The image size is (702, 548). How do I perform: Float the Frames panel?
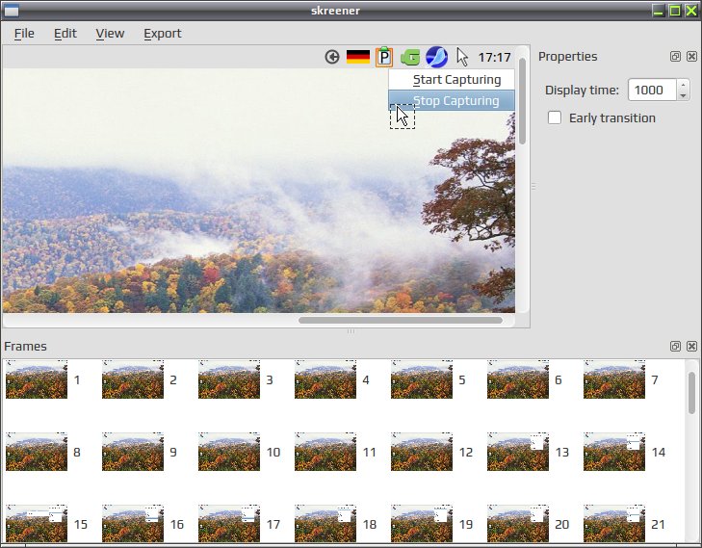tap(675, 346)
